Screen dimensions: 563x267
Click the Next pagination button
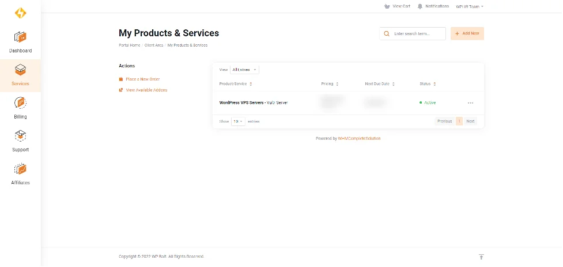tap(470, 121)
